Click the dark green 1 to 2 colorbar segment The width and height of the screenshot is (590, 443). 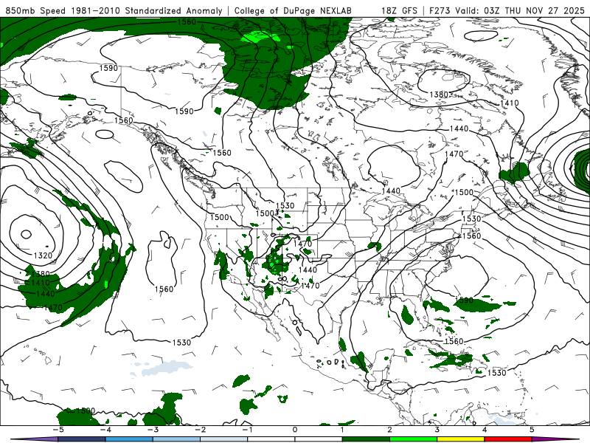[x=366, y=439]
